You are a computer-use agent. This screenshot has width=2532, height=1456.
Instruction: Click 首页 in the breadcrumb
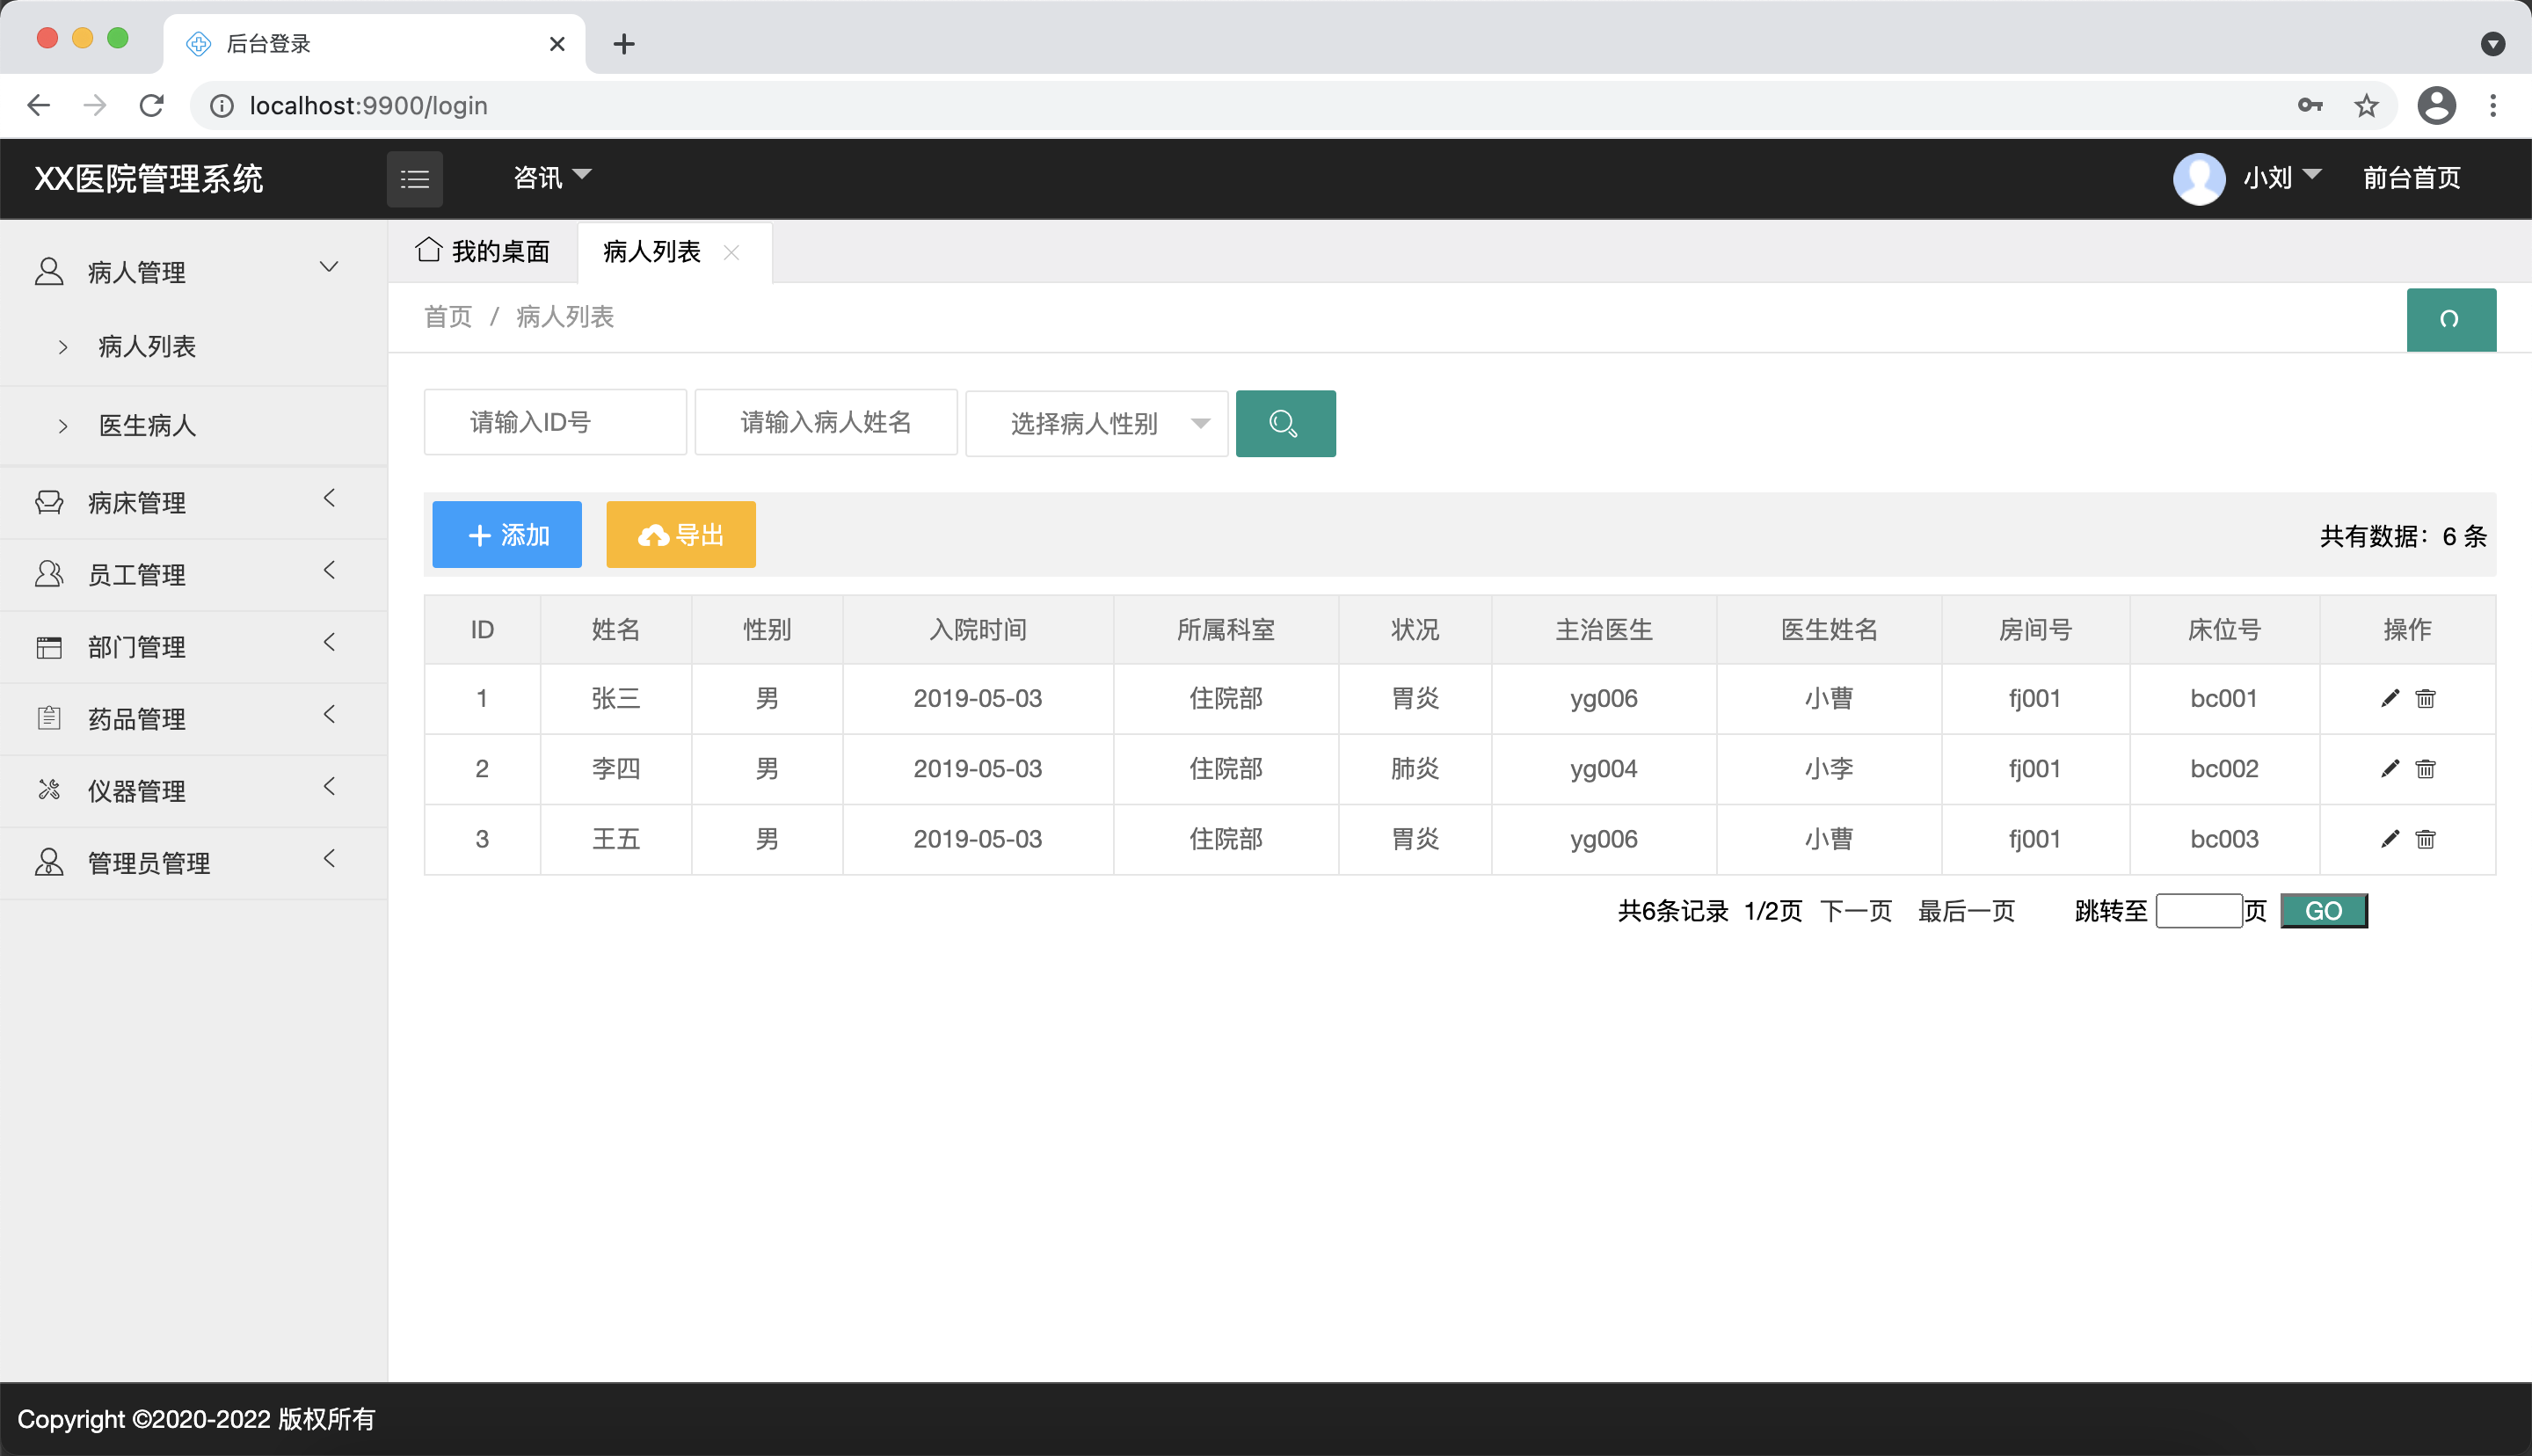pyautogui.click(x=447, y=317)
